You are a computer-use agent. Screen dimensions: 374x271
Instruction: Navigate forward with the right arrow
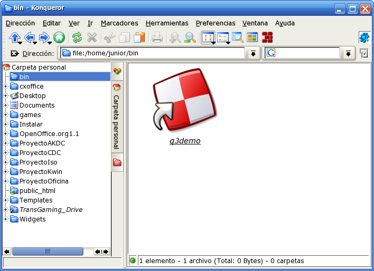pos(44,37)
